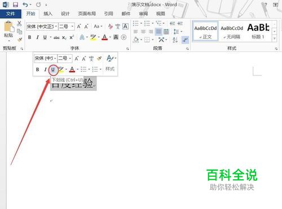The height and width of the screenshot is (209, 282).
Task: Insert enclosed character circle icon
Action: tap(124, 37)
